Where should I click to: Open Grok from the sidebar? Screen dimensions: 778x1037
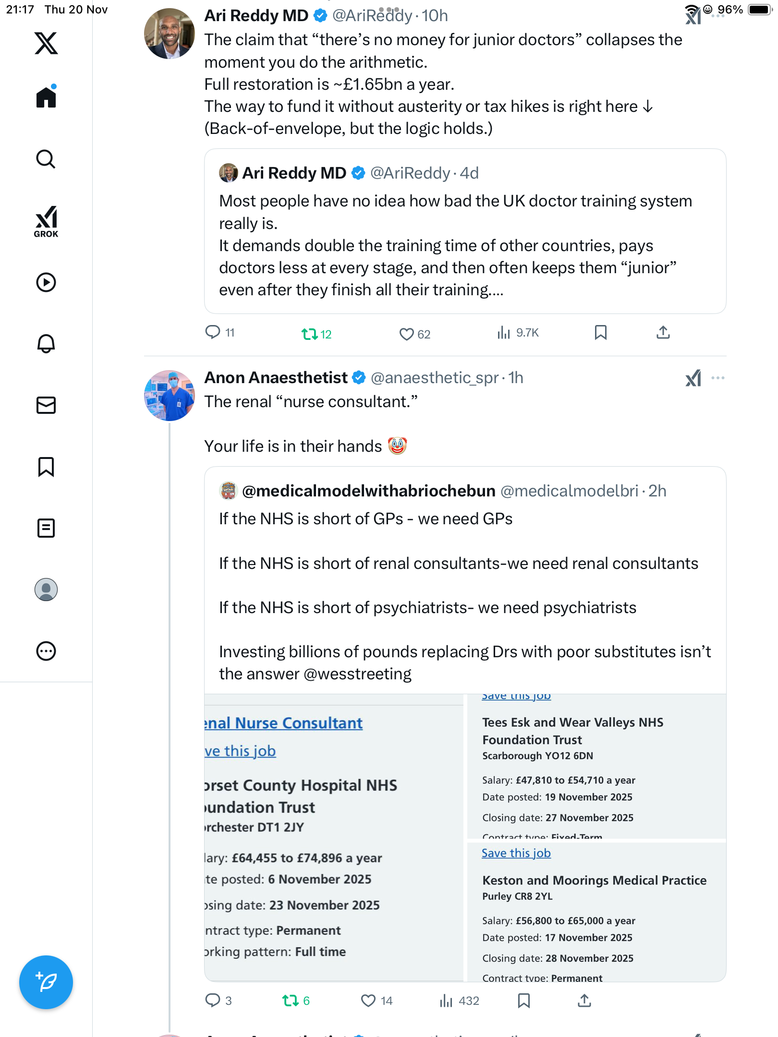click(x=46, y=221)
